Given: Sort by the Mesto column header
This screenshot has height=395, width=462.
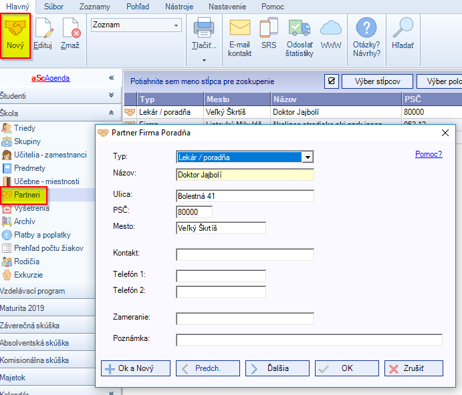Looking at the screenshot, I should (x=237, y=99).
